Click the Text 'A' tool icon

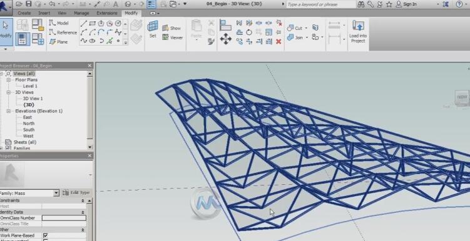point(116,4)
